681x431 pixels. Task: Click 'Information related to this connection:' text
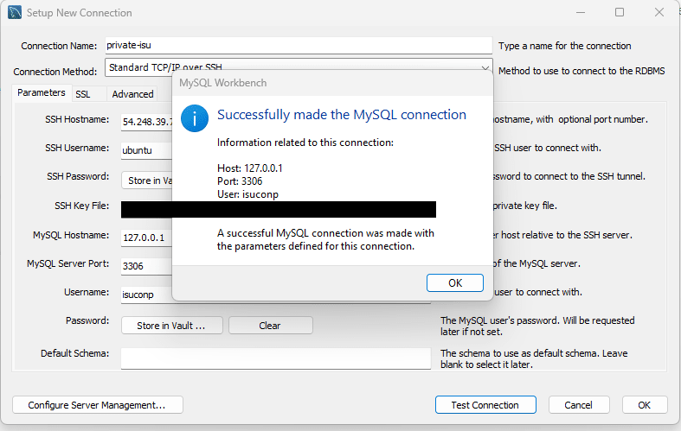point(305,143)
